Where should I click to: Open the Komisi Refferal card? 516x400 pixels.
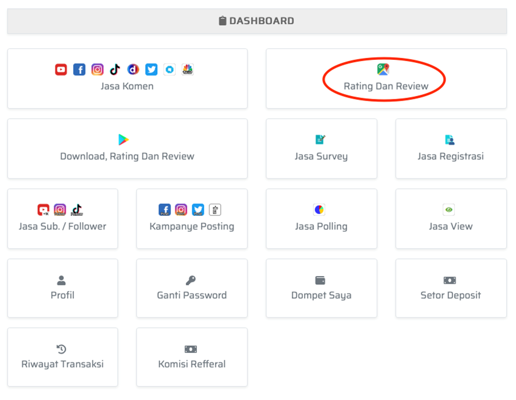click(x=192, y=358)
